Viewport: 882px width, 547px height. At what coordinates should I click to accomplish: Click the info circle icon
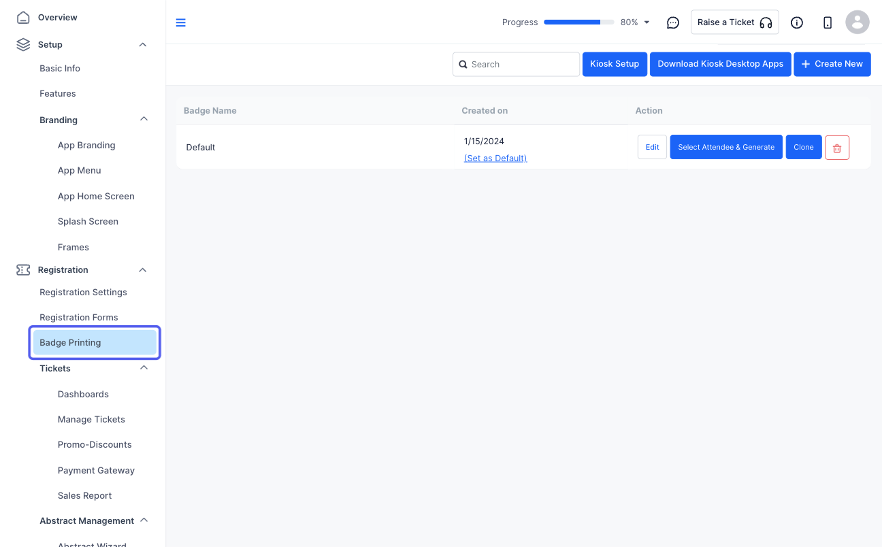(797, 22)
